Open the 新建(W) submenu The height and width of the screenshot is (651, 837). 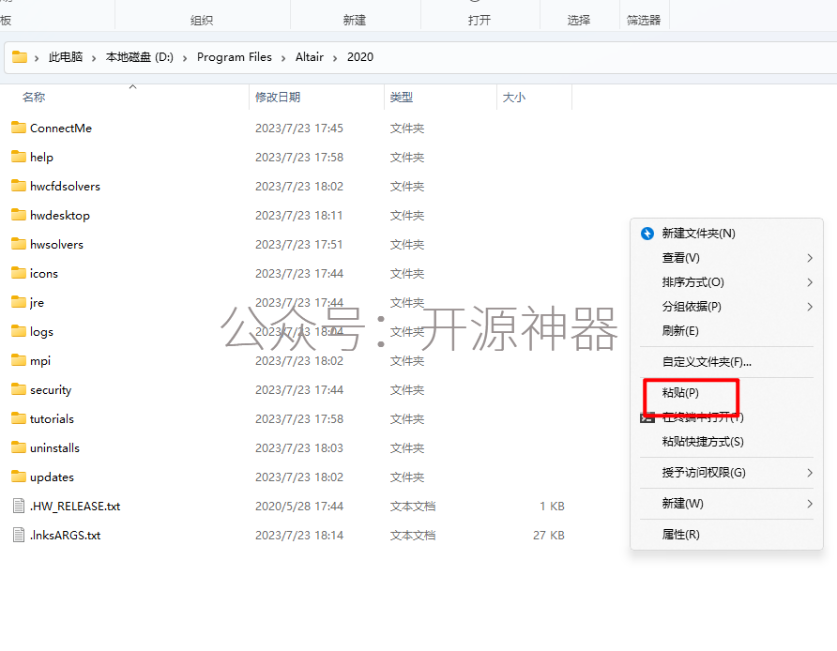[809, 504]
